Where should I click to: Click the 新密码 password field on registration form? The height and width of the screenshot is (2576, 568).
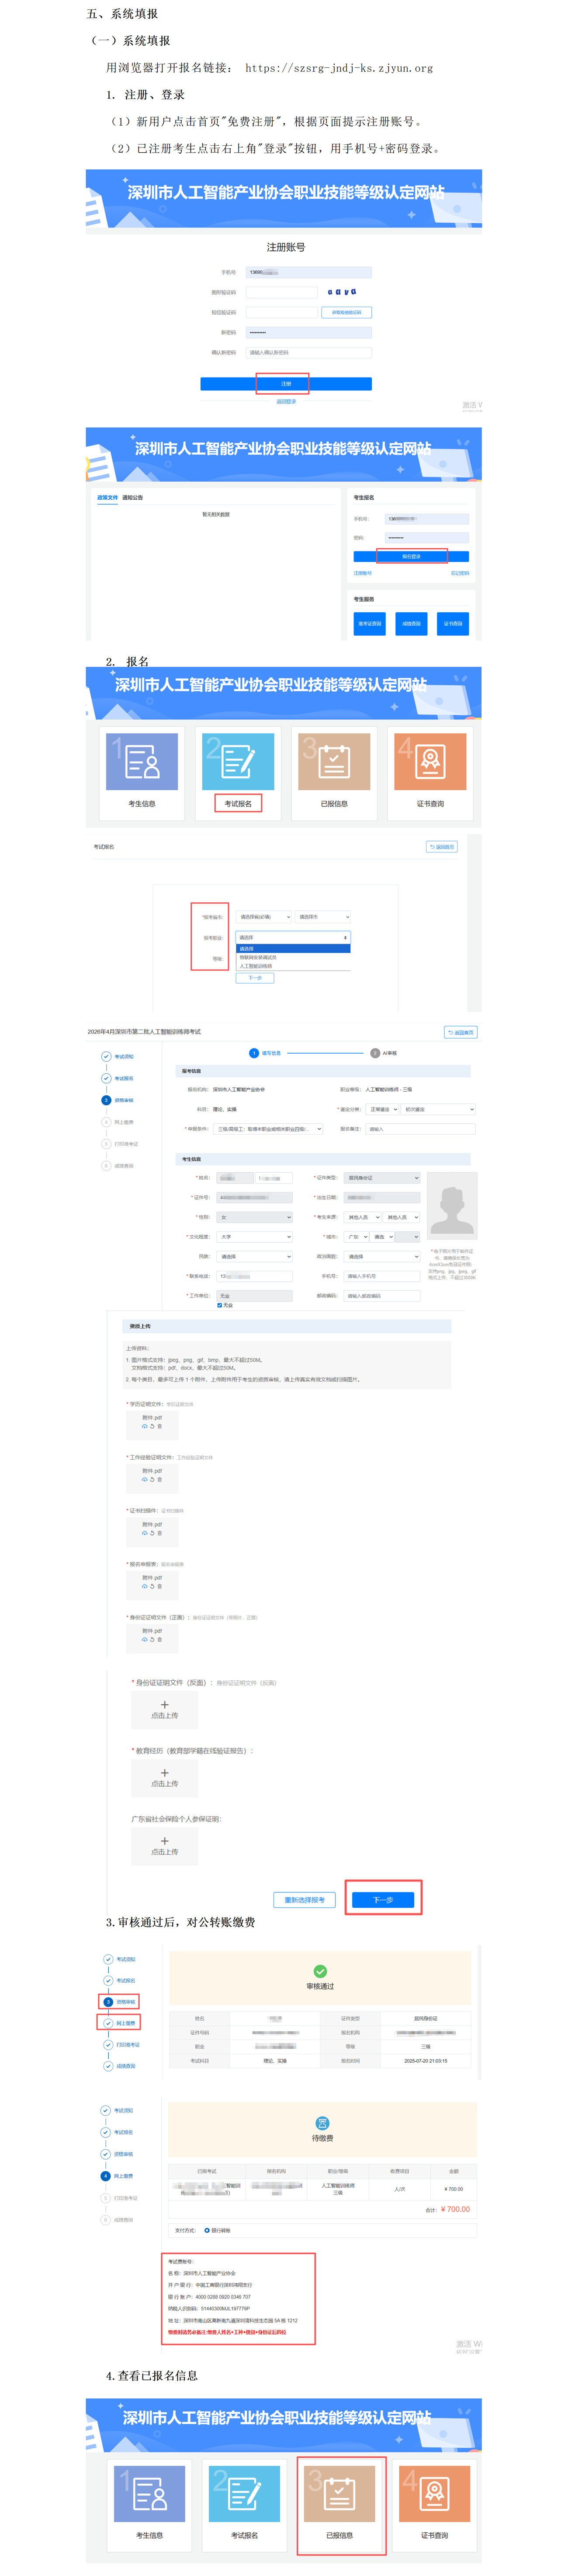(x=308, y=332)
